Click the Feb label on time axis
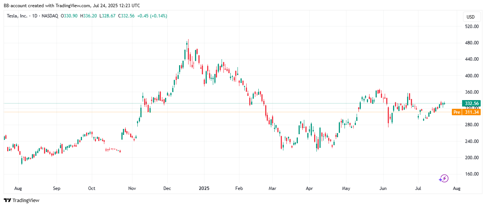The image size is (486, 207). click(239, 188)
